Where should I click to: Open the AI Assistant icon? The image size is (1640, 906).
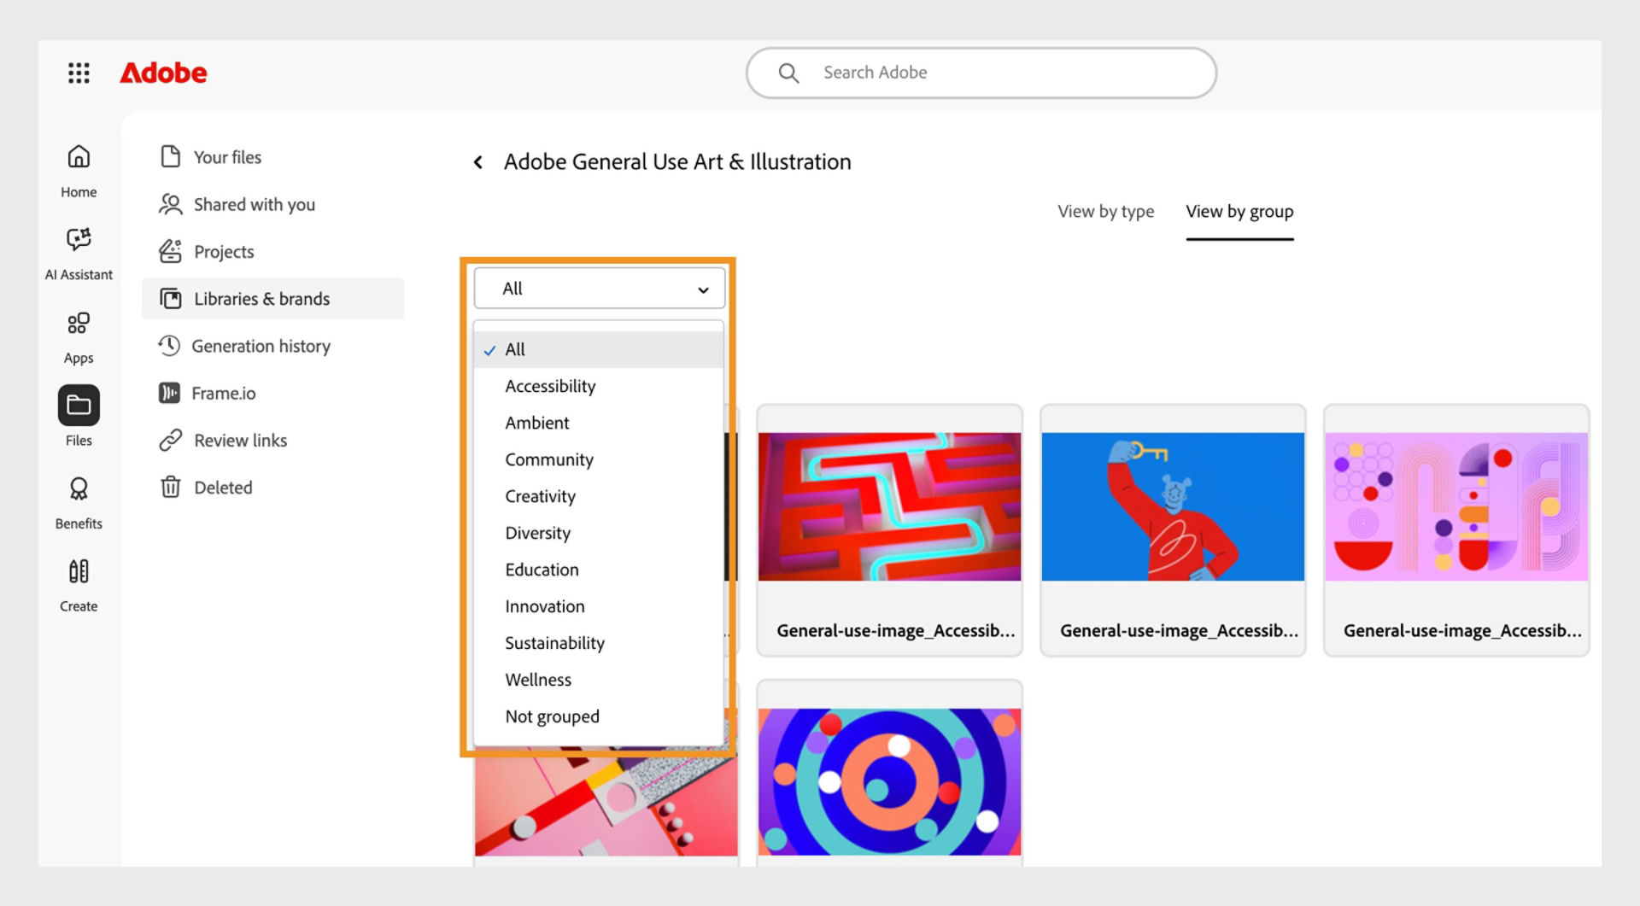79,239
